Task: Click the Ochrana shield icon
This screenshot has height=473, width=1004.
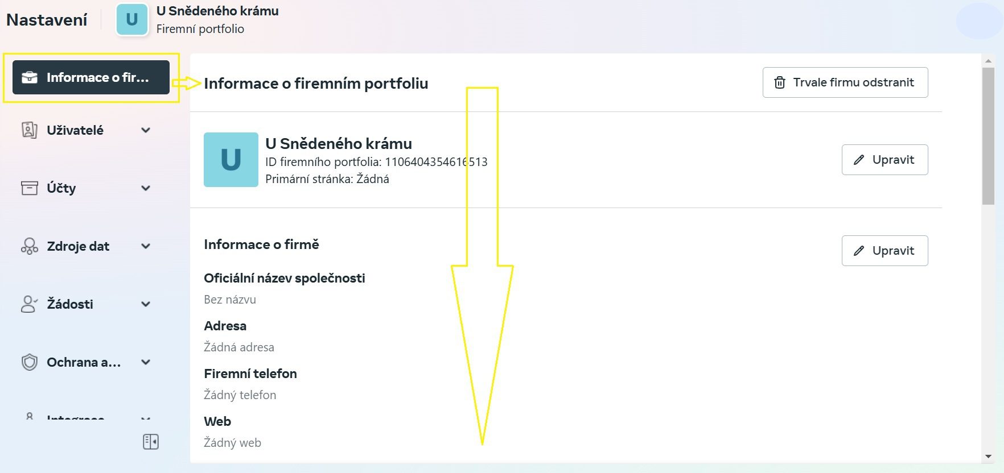Action: [x=29, y=362]
